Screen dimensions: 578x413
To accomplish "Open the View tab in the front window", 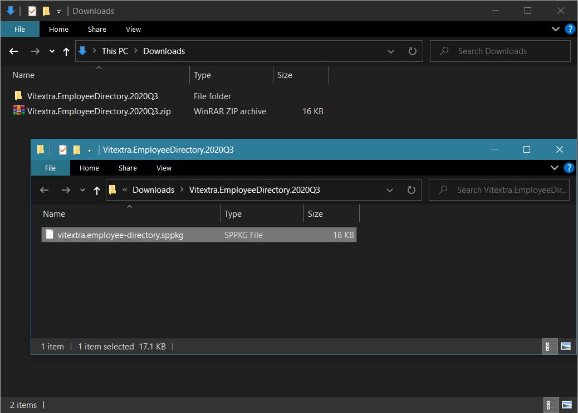I will click(164, 168).
